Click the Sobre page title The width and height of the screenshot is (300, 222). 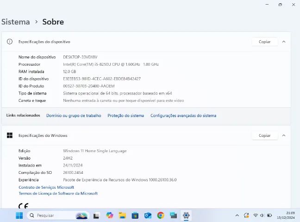(53, 22)
